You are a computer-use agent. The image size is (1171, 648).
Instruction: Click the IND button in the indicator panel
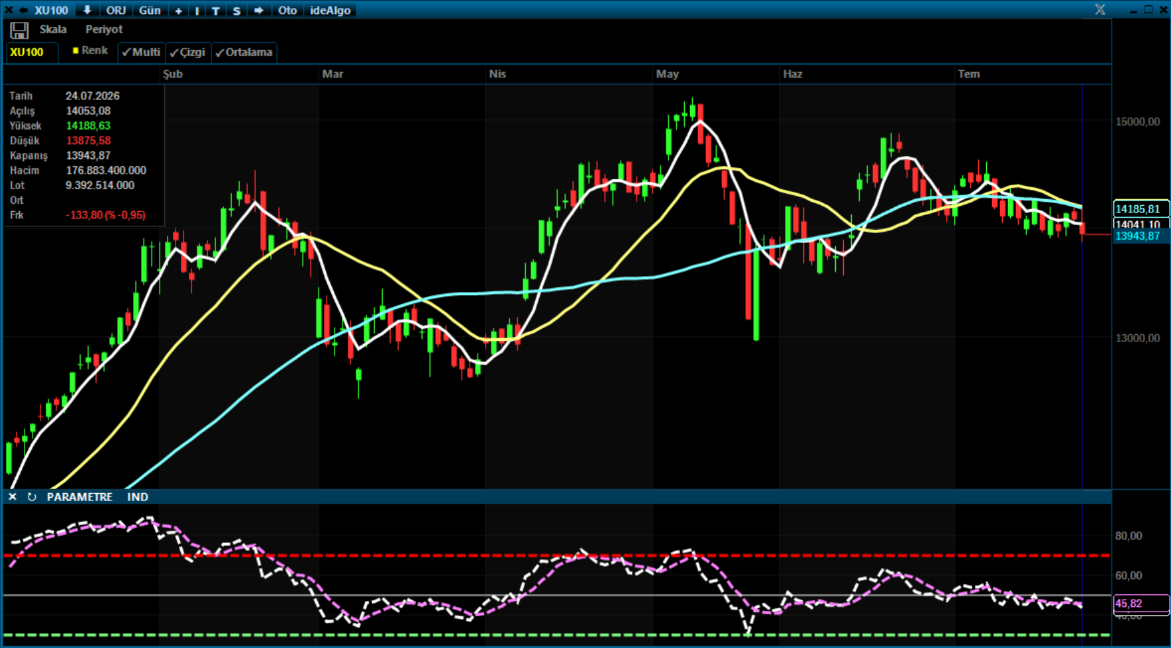[138, 497]
